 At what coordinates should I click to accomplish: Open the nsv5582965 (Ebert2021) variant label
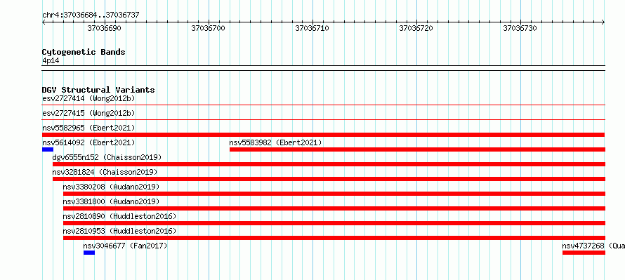(88, 128)
